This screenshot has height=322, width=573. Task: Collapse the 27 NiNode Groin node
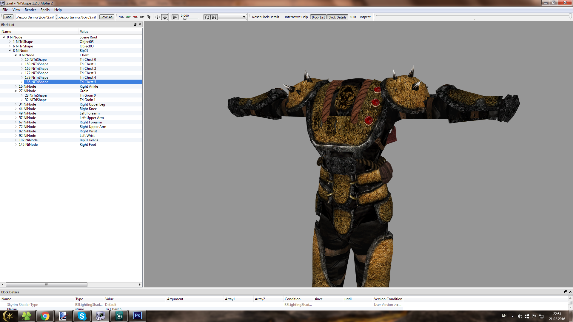[x=16, y=91]
